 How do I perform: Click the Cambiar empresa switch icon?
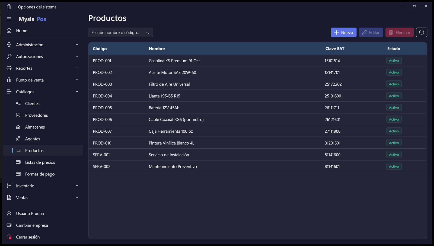click(x=9, y=225)
